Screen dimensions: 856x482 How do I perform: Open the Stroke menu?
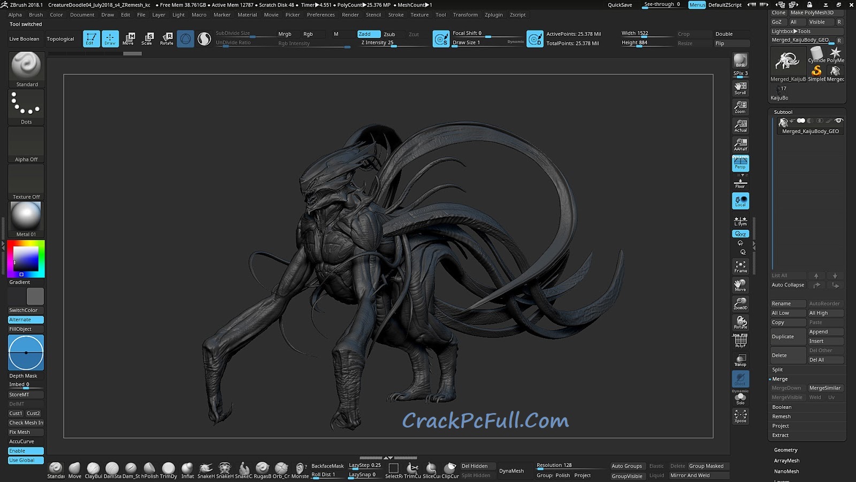[396, 15]
